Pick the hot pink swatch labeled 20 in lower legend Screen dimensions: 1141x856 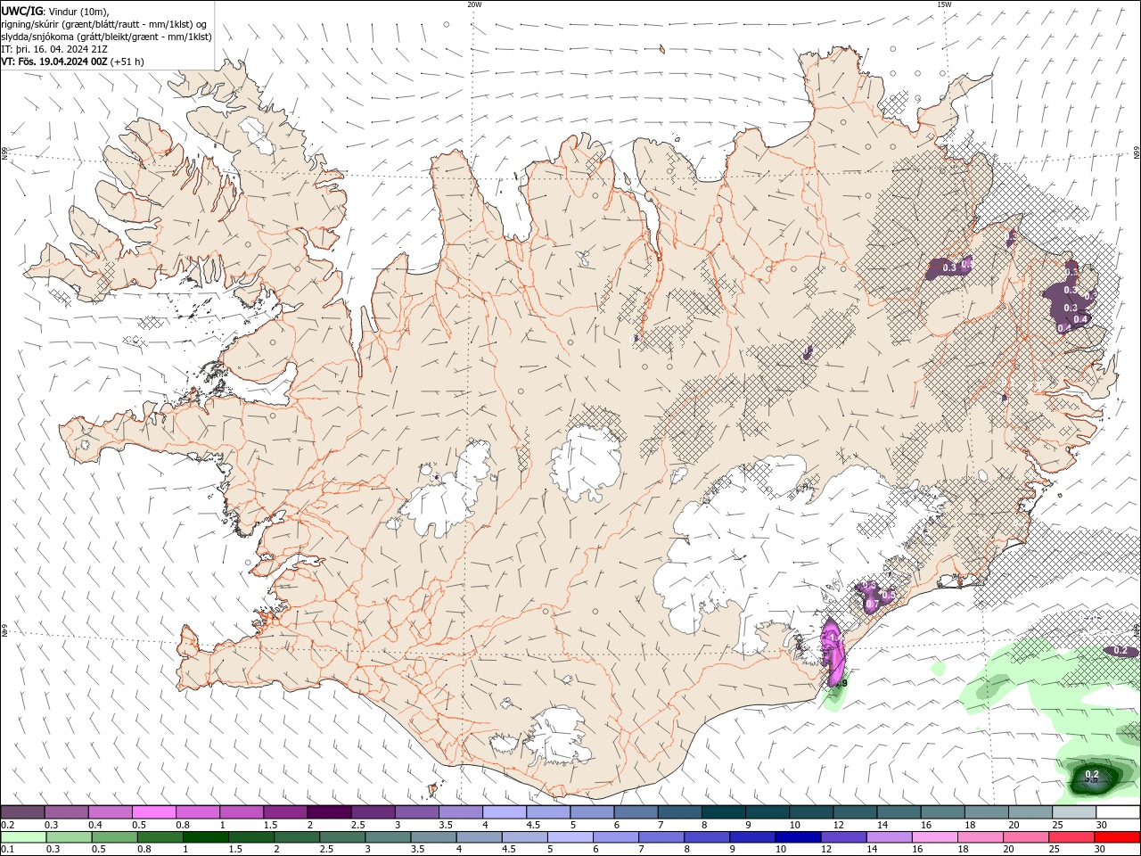[1026, 837]
